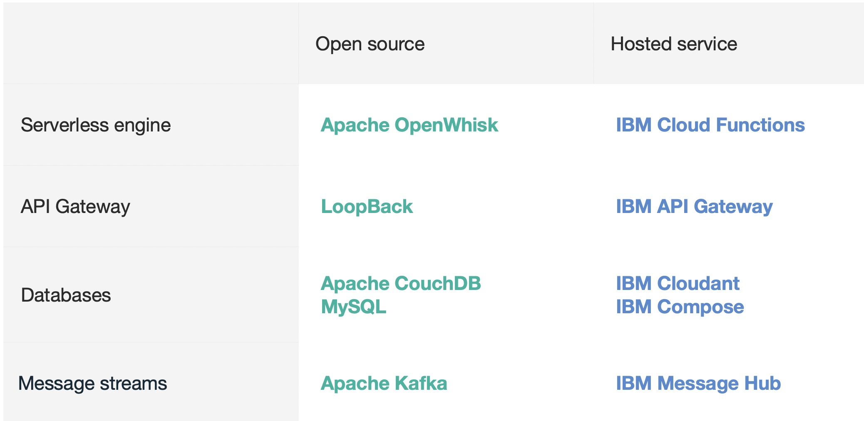Screen dimensions: 864x421
Task: Click the 'Serverless engine' row label
Action: coord(96,125)
